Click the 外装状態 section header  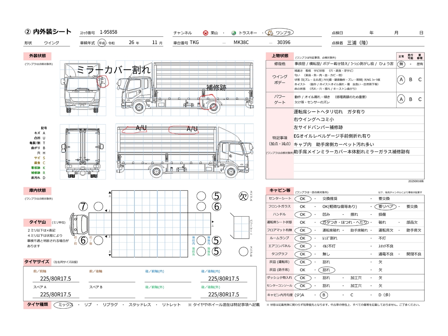(x=37, y=56)
